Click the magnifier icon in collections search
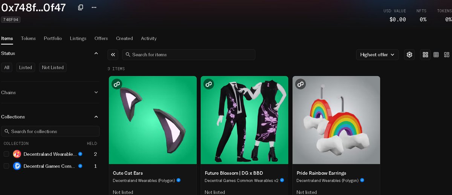The width and height of the screenshot is (452, 195). 7,131
